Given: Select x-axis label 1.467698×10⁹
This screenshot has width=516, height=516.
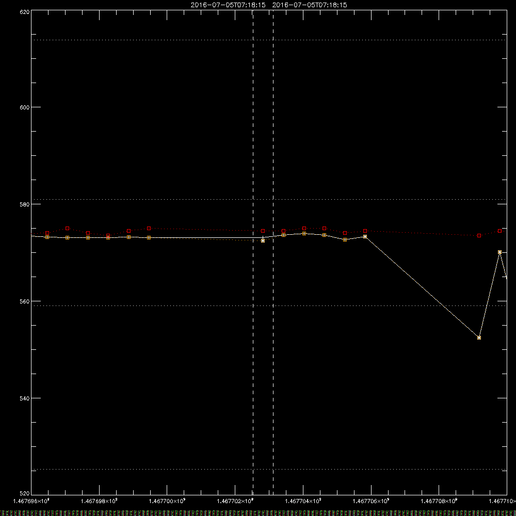Looking at the screenshot, I should tap(99, 501).
